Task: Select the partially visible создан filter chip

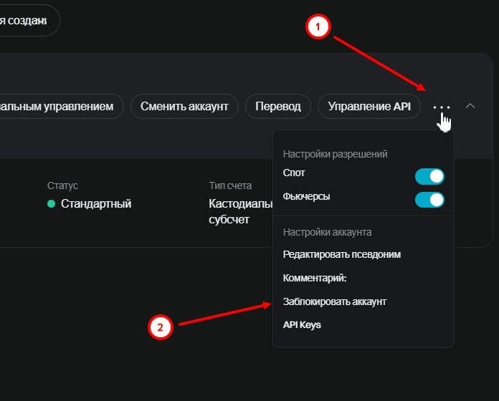Action: tap(29, 20)
